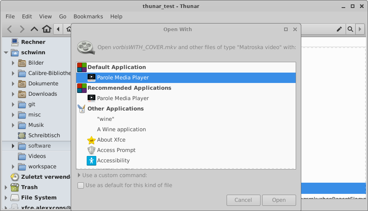Click the schwinn home folder icon

point(15,53)
